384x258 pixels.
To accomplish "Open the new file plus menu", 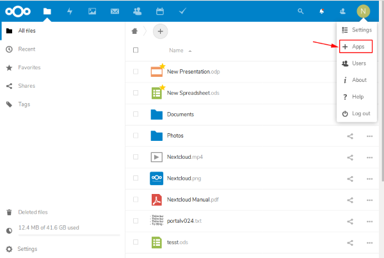I will (160, 30).
